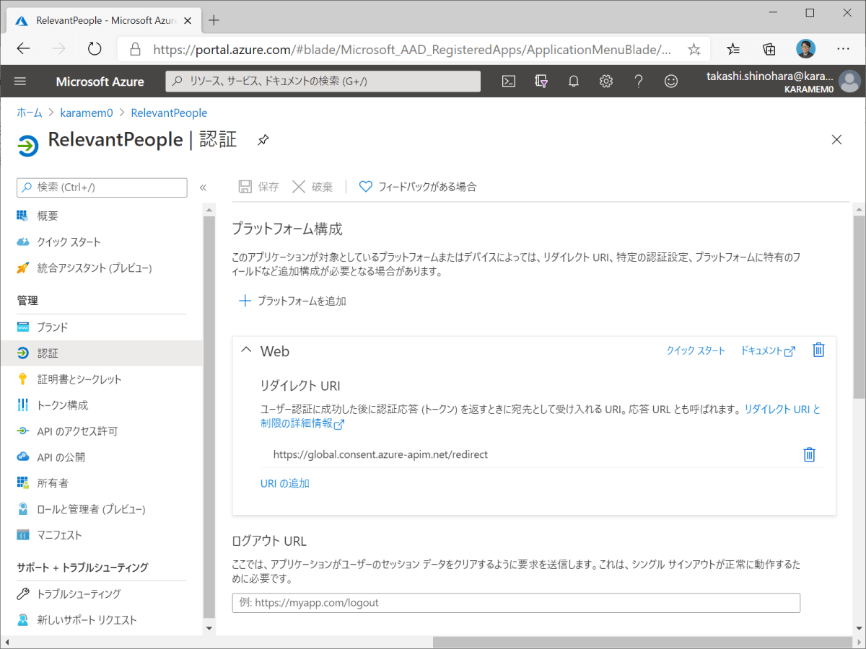
Task: Select 認証 in the sidebar
Action: [102, 353]
